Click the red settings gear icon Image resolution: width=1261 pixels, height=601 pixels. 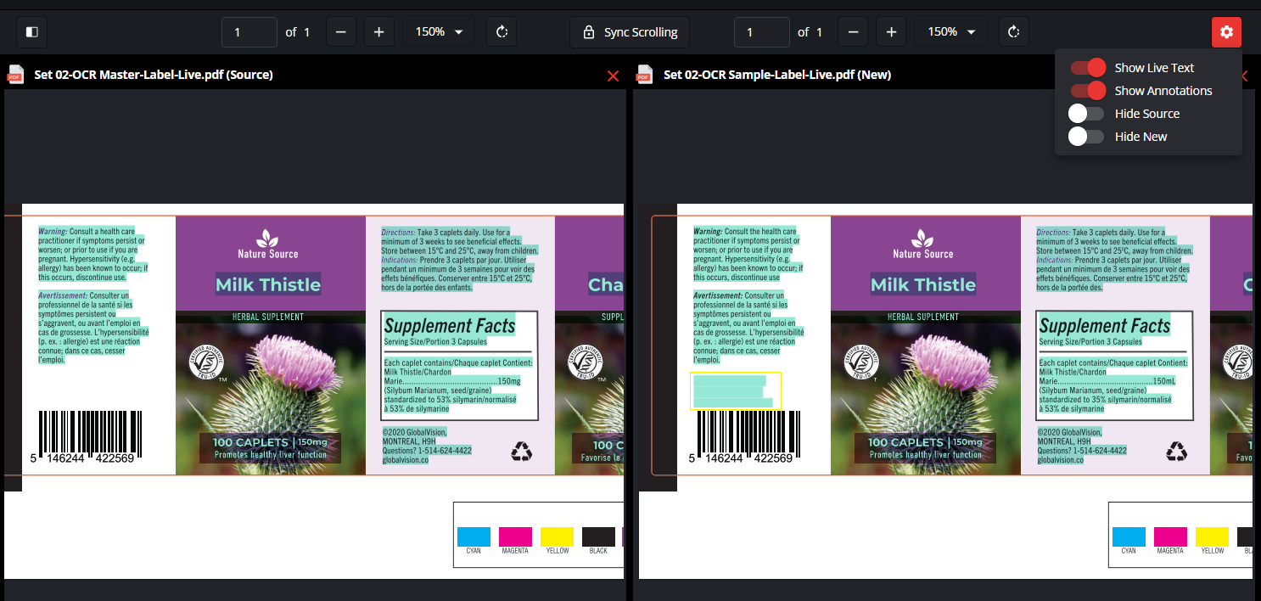point(1226,32)
